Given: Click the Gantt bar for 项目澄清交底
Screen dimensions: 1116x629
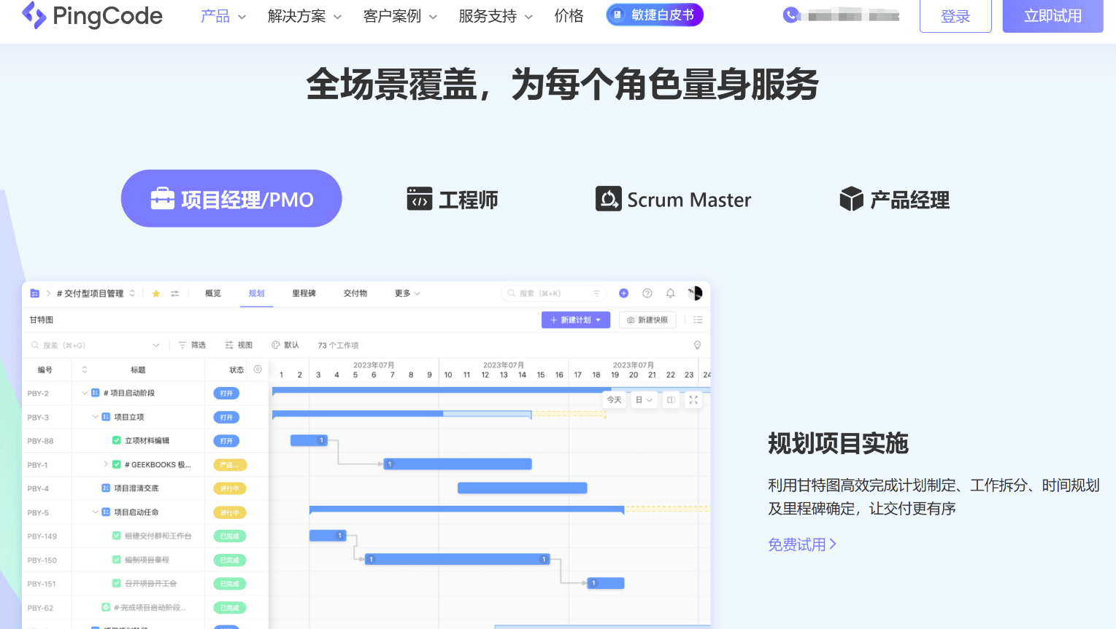Looking at the screenshot, I should click(x=523, y=488).
